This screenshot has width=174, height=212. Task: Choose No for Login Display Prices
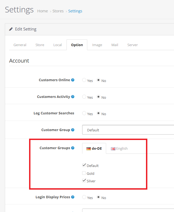[x=99, y=197]
